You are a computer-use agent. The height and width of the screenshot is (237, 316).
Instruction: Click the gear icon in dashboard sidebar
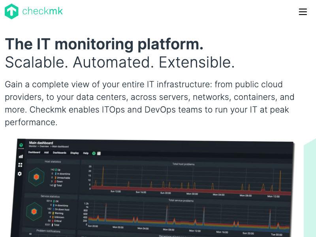19,173
